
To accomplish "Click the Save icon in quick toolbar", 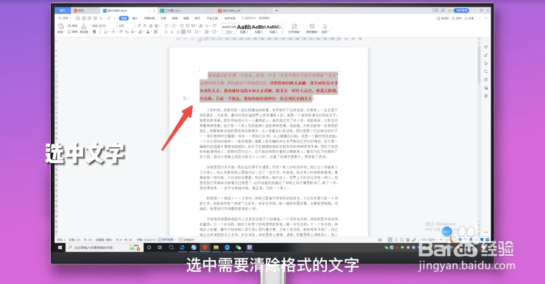I will point(78,18).
